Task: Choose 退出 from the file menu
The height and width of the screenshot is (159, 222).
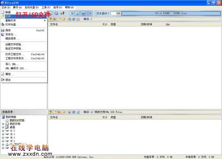Action: click(x=24, y=80)
